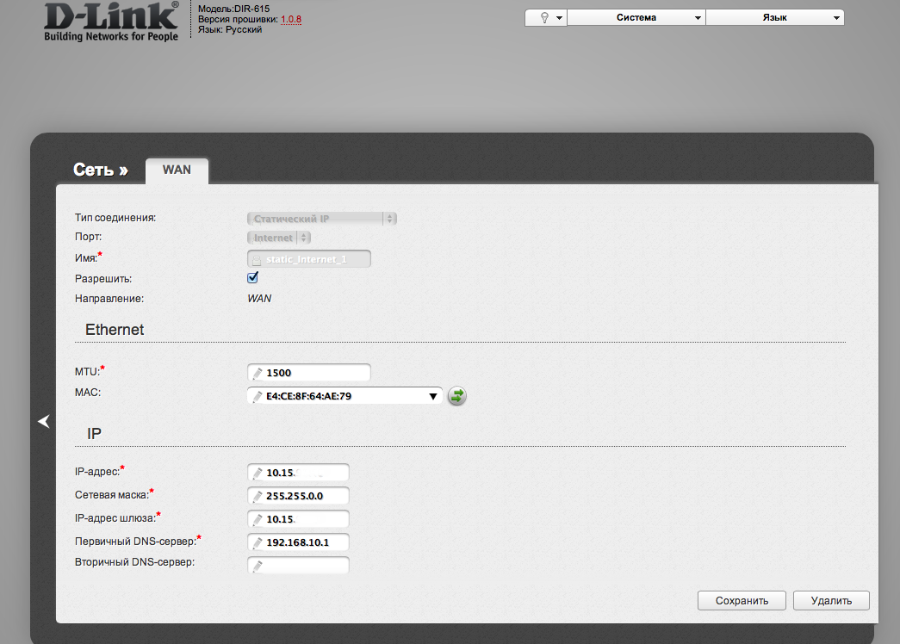
Task: Select the WAN tab
Action: coord(177,170)
